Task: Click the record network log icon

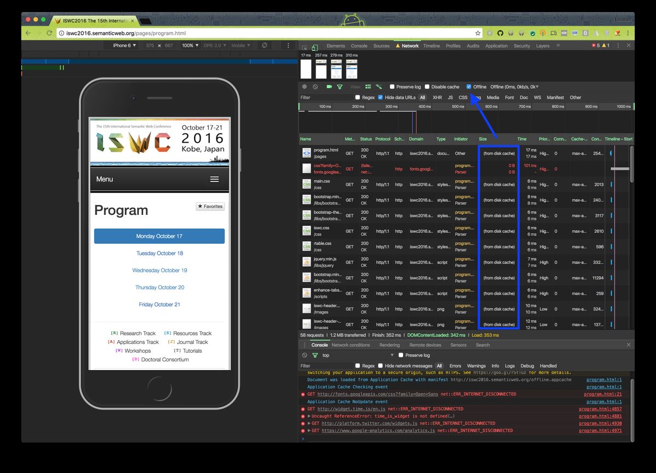Action: coord(304,86)
